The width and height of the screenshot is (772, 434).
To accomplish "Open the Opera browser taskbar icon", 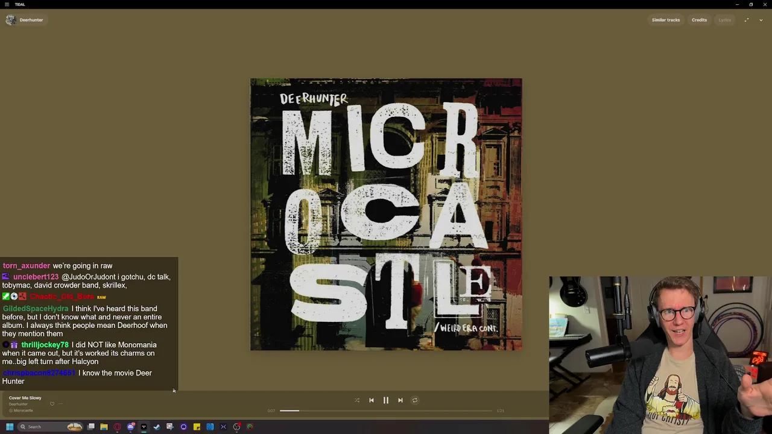I will click(x=117, y=427).
